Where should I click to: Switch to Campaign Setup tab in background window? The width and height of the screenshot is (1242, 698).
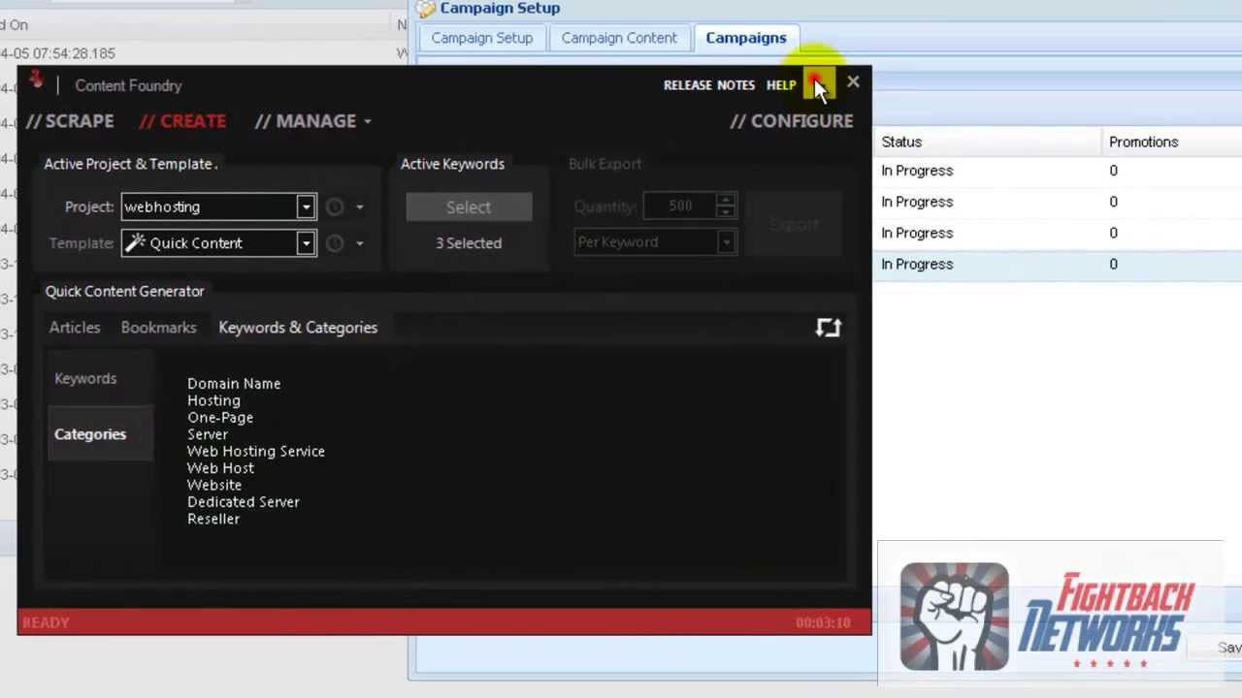482,38
